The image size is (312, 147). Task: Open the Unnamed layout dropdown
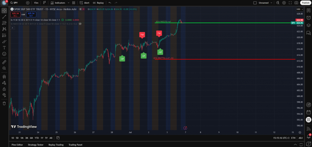(x=265, y=3)
